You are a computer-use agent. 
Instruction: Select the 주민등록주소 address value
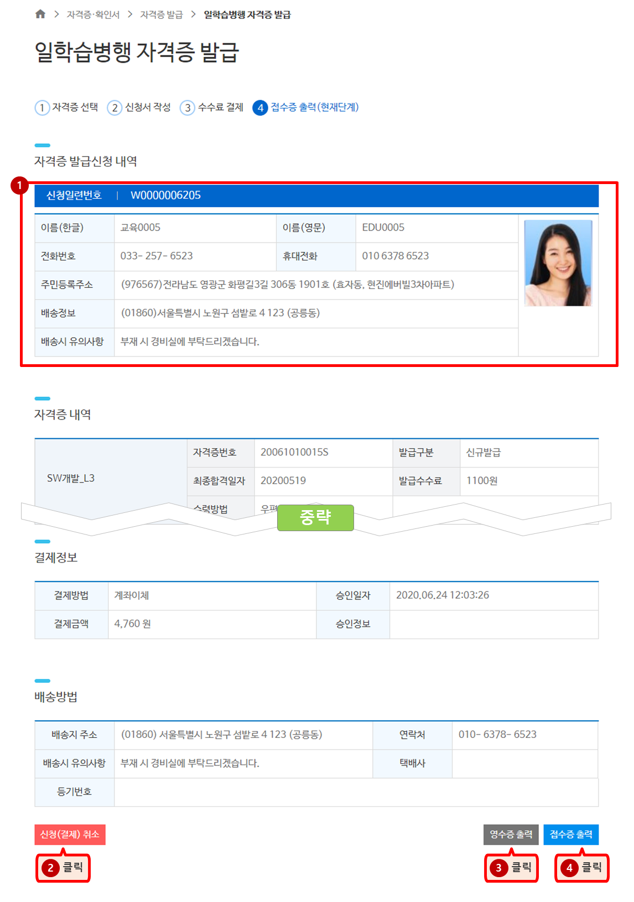click(x=288, y=285)
